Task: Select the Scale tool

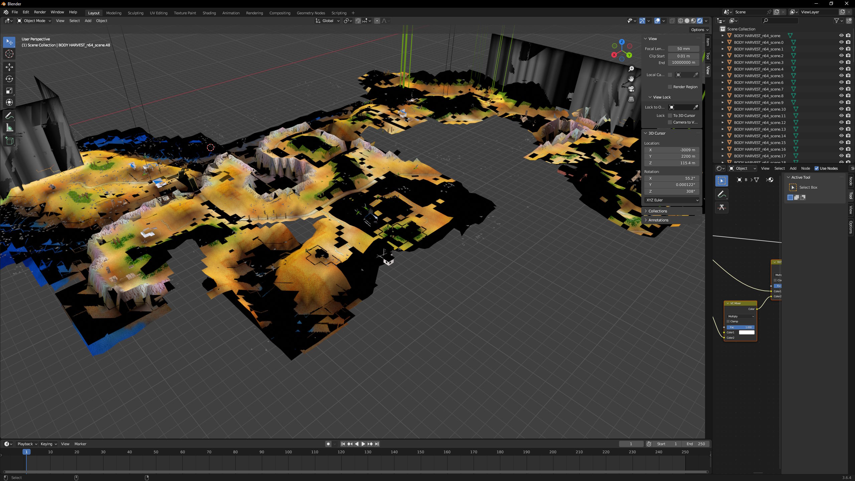Action: coord(9,91)
